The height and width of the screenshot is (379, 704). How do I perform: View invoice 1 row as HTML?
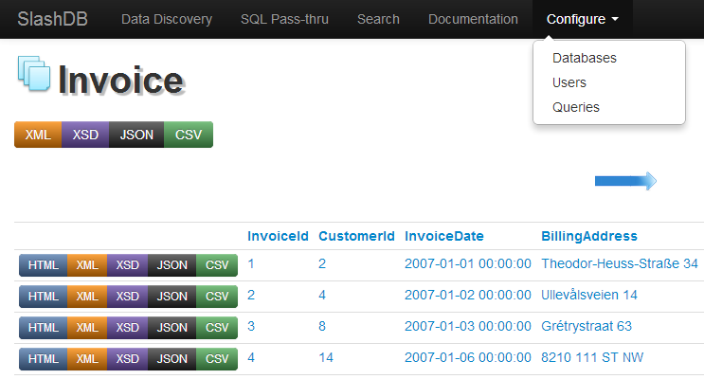tap(43, 265)
